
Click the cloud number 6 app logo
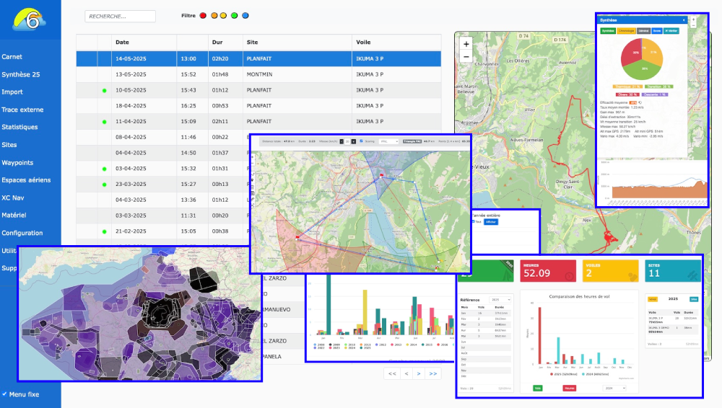coord(29,19)
